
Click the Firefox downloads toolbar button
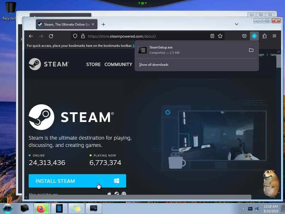pos(254,36)
